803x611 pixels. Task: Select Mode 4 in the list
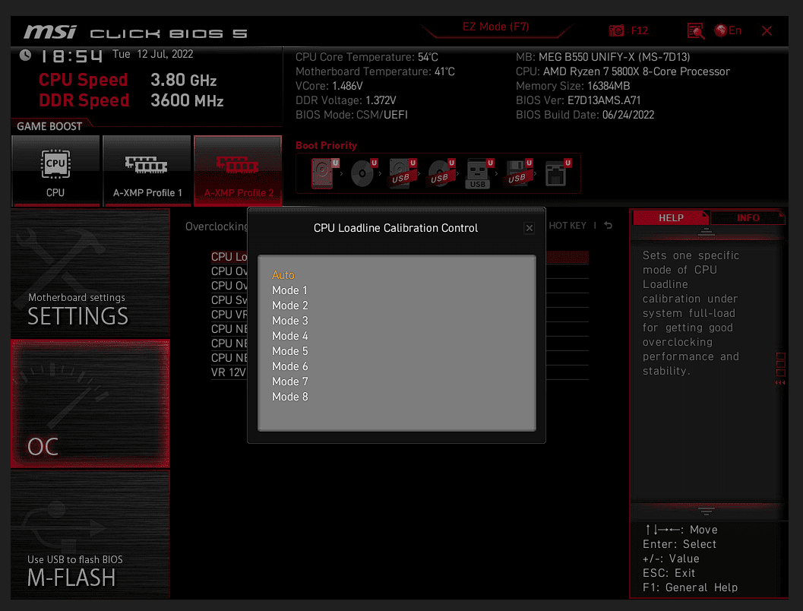[290, 336]
